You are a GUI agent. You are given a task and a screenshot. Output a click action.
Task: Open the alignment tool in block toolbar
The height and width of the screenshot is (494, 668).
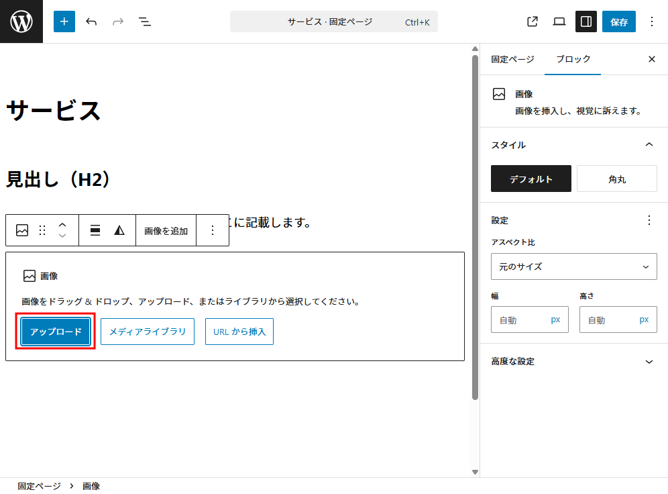[95, 230]
